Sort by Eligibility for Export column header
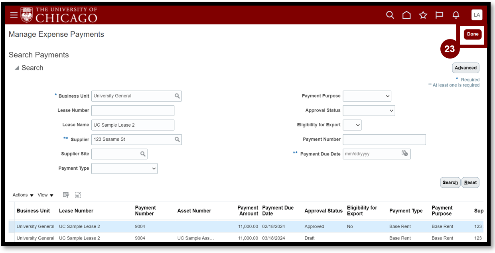 (362, 211)
